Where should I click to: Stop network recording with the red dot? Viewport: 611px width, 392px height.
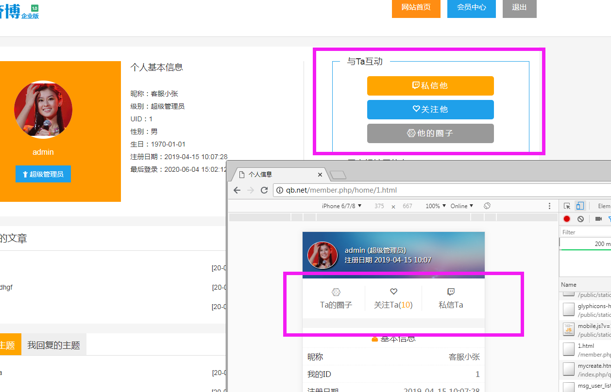tap(567, 219)
